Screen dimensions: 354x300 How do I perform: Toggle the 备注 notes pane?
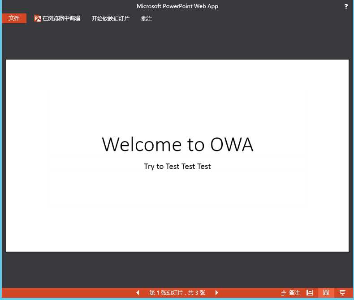[x=290, y=293]
